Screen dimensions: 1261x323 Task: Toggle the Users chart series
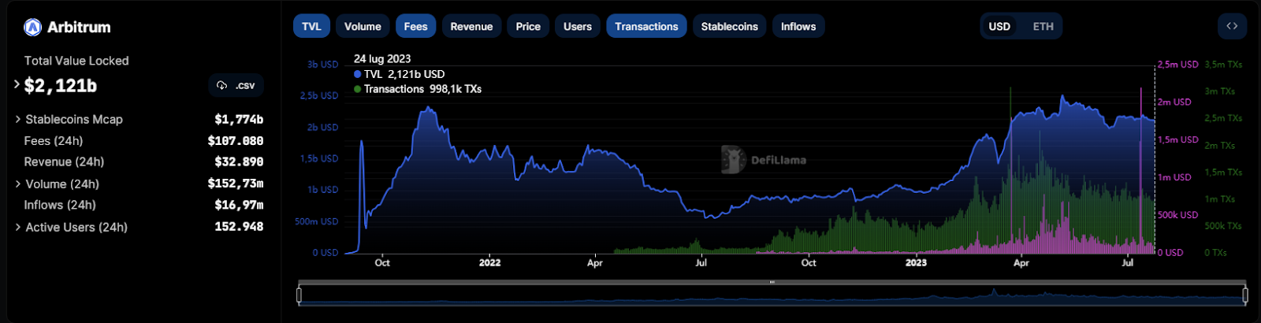pyautogui.click(x=578, y=26)
